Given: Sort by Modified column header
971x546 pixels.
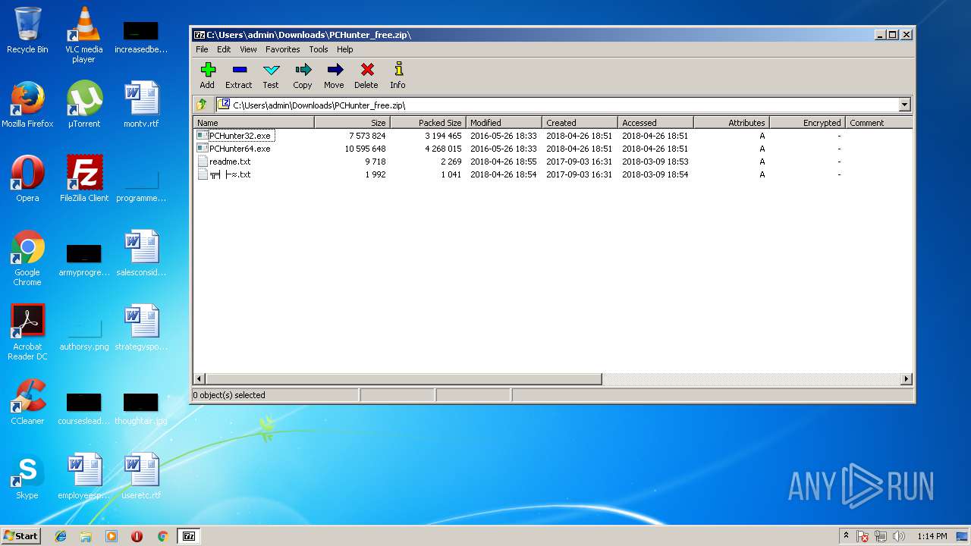Looking at the screenshot, I should click(x=504, y=122).
